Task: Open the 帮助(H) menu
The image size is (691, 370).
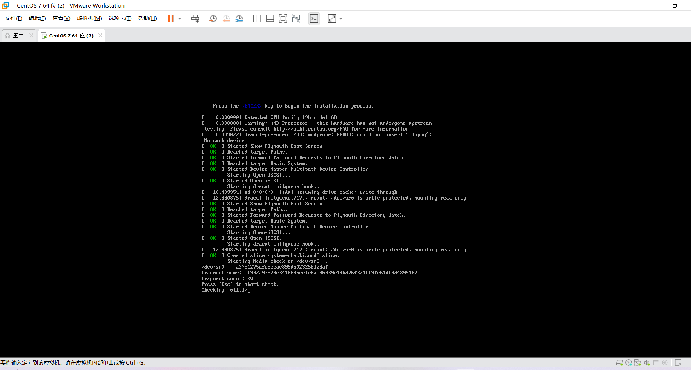Action: pos(148,18)
